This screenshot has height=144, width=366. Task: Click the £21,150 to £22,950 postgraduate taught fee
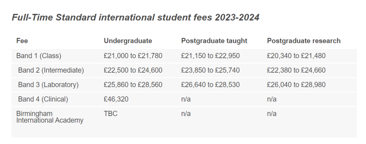[210, 56]
